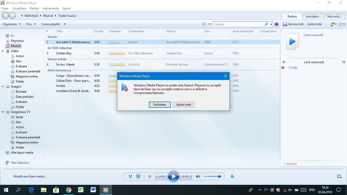Select Serial under Înregistrare TV

19,117
